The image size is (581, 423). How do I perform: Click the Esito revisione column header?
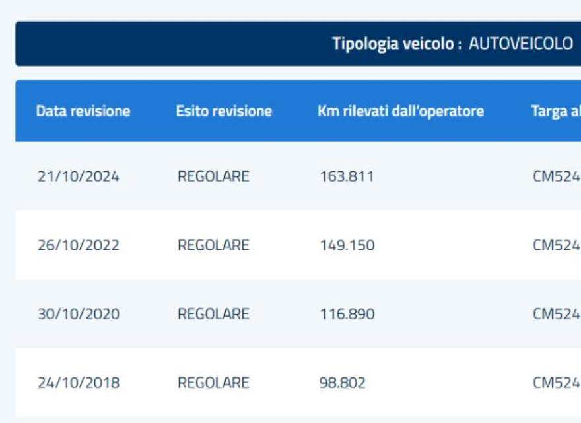point(224,111)
